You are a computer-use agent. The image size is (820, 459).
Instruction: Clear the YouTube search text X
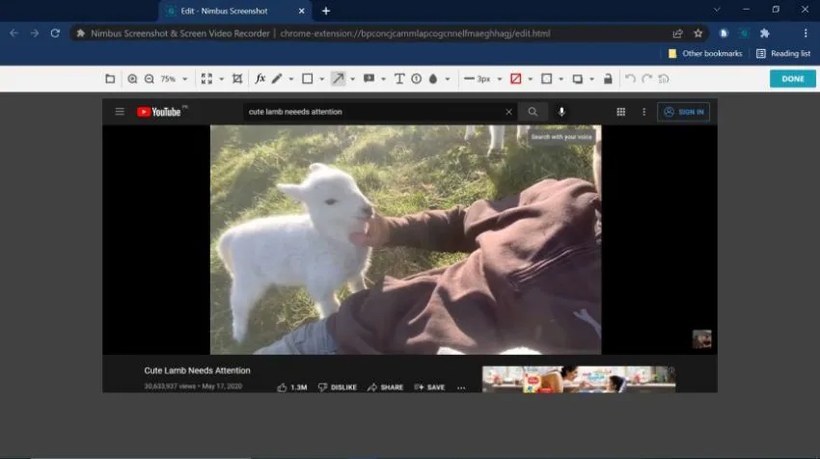pos(508,112)
